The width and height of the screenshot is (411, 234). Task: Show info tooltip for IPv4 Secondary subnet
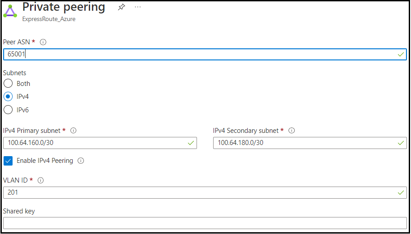pyautogui.click(x=292, y=131)
